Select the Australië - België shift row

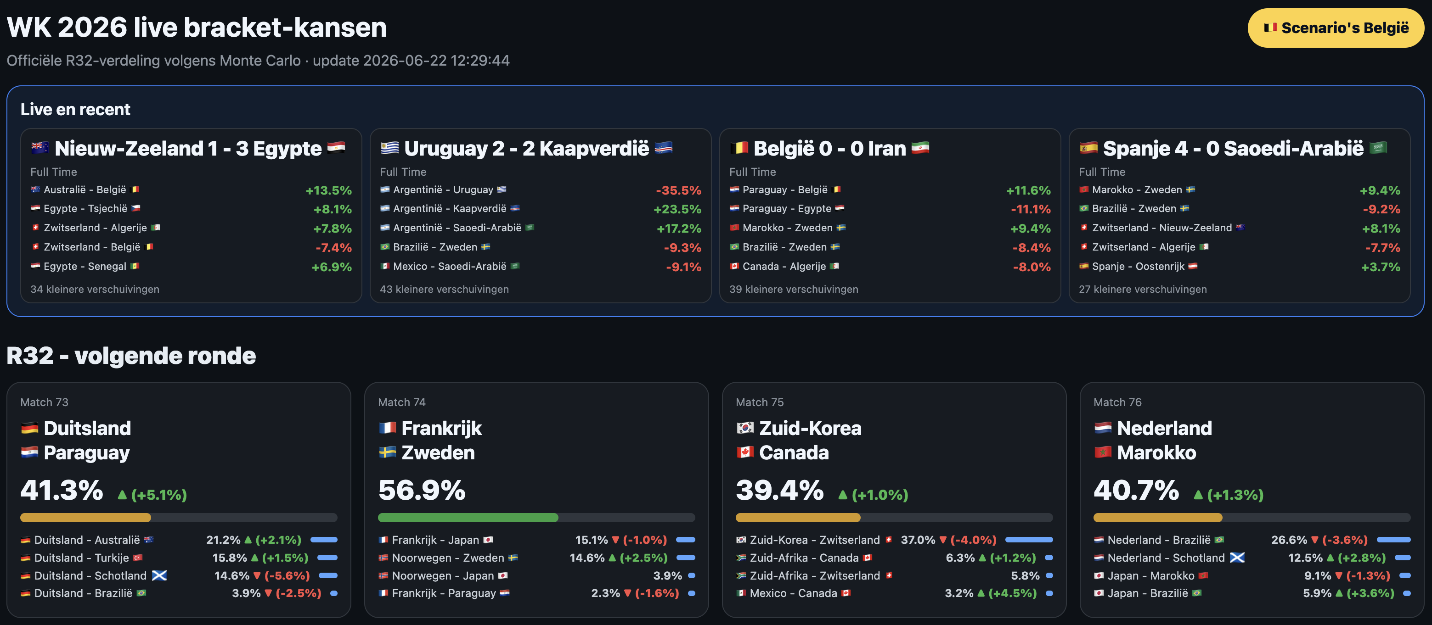tap(191, 190)
